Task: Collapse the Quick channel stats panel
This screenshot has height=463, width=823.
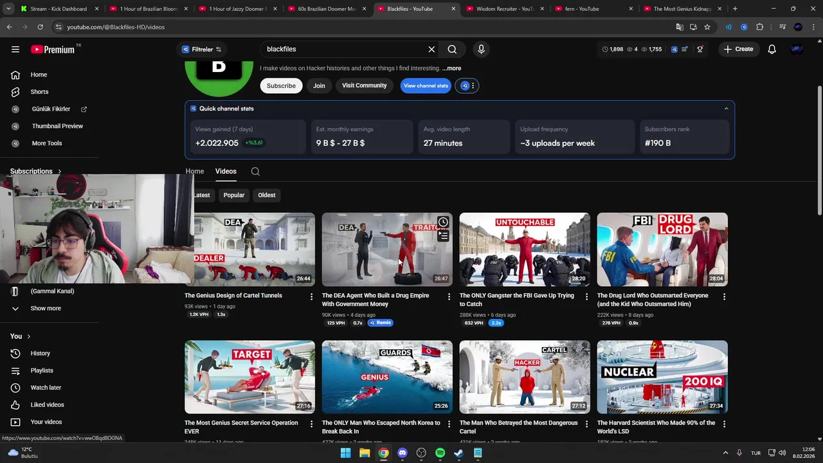Action: click(727, 109)
